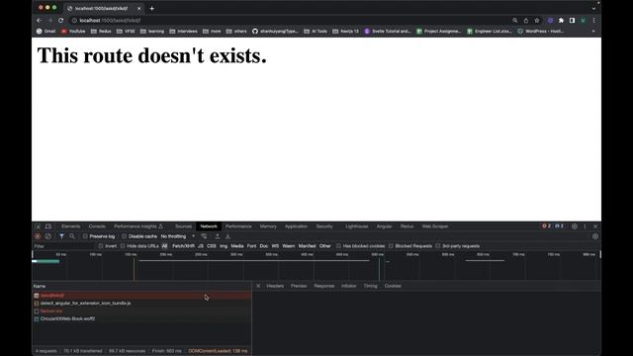633x356 pixels.
Task: Expand the tab search chevron in title bar
Action: (593, 9)
